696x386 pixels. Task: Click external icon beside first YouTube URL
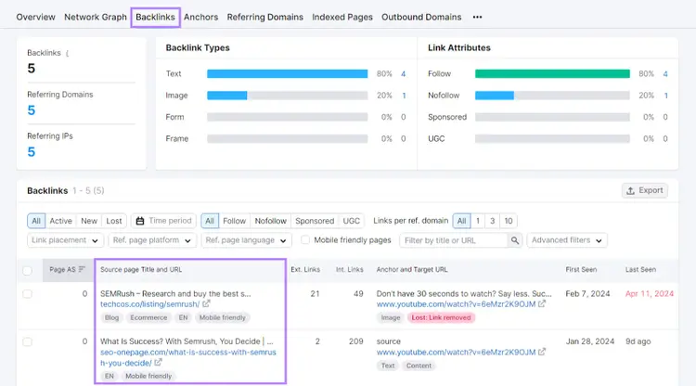pos(542,304)
